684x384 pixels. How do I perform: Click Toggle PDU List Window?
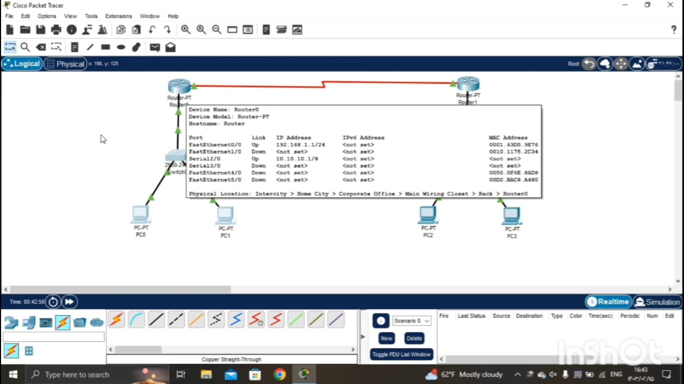(x=401, y=354)
